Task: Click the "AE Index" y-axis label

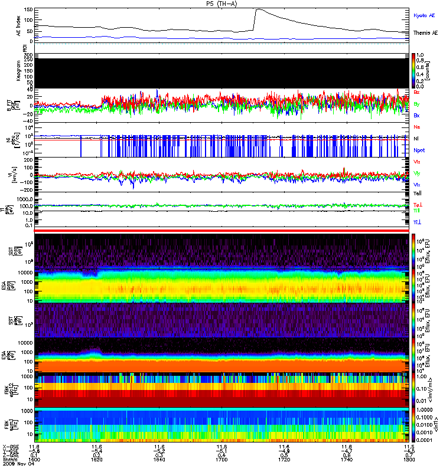Action: pos(19,26)
